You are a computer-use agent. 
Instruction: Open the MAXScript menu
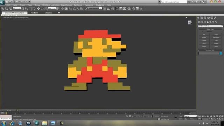coord(100,5)
